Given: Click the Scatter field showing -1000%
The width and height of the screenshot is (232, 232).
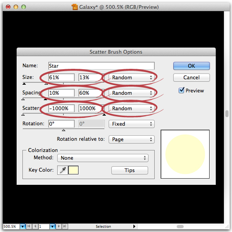Looking at the screenshot, I should click(x=61, y=108).
